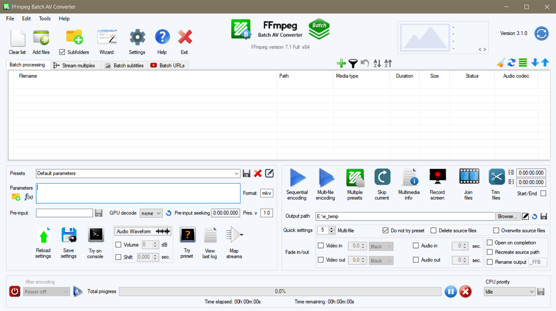This screenshot has height=311, width=556.
Task: Sort list ascending A to Z
Action: (x=377, y=63)
